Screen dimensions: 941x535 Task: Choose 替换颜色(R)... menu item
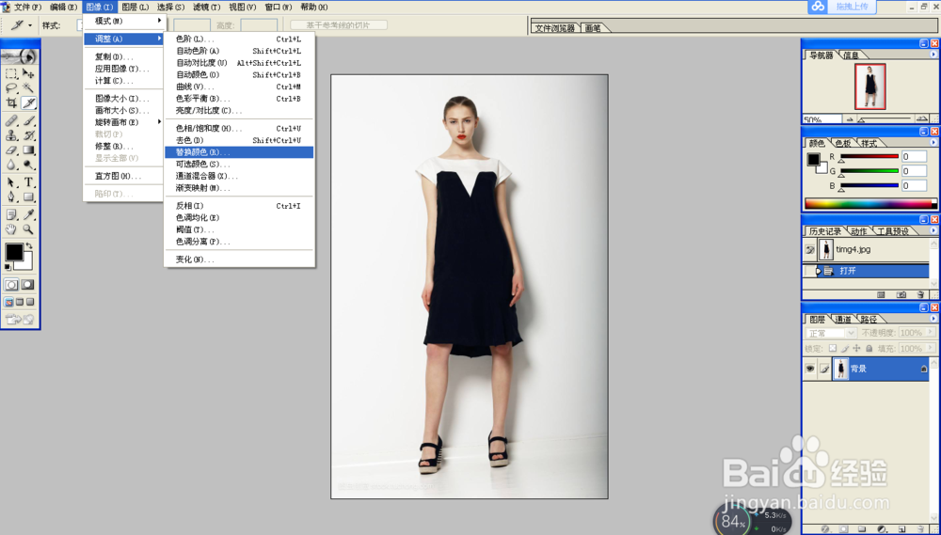(239, 152)
